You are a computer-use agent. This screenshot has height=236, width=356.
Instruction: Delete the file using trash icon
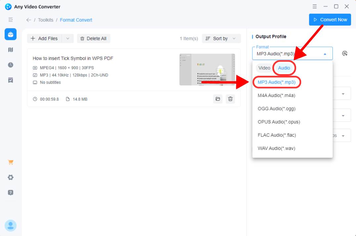(230, 99)
